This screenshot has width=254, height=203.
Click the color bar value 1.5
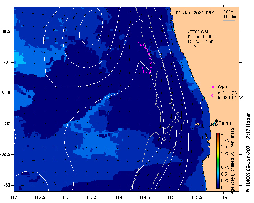click(224, 147)
